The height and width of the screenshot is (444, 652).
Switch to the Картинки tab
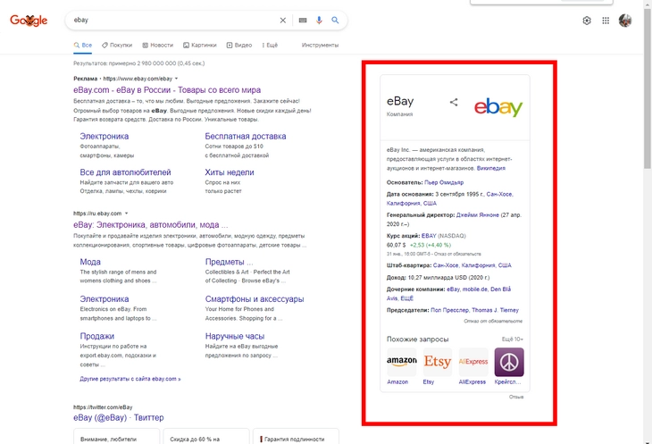tap(200, 45)
